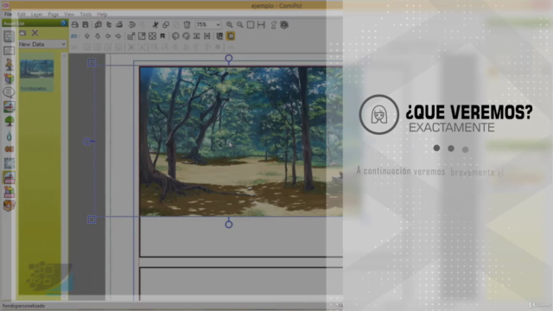Open the View menu
Screen dimensions: 553x311
point(69,15)
